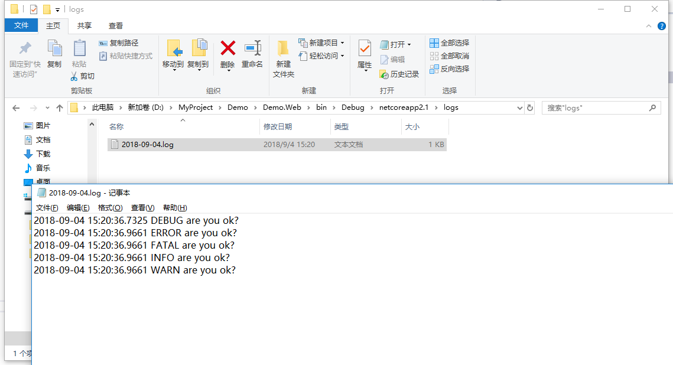Click the netcoreapp2.1 breadcrumb

click(404, 107)
